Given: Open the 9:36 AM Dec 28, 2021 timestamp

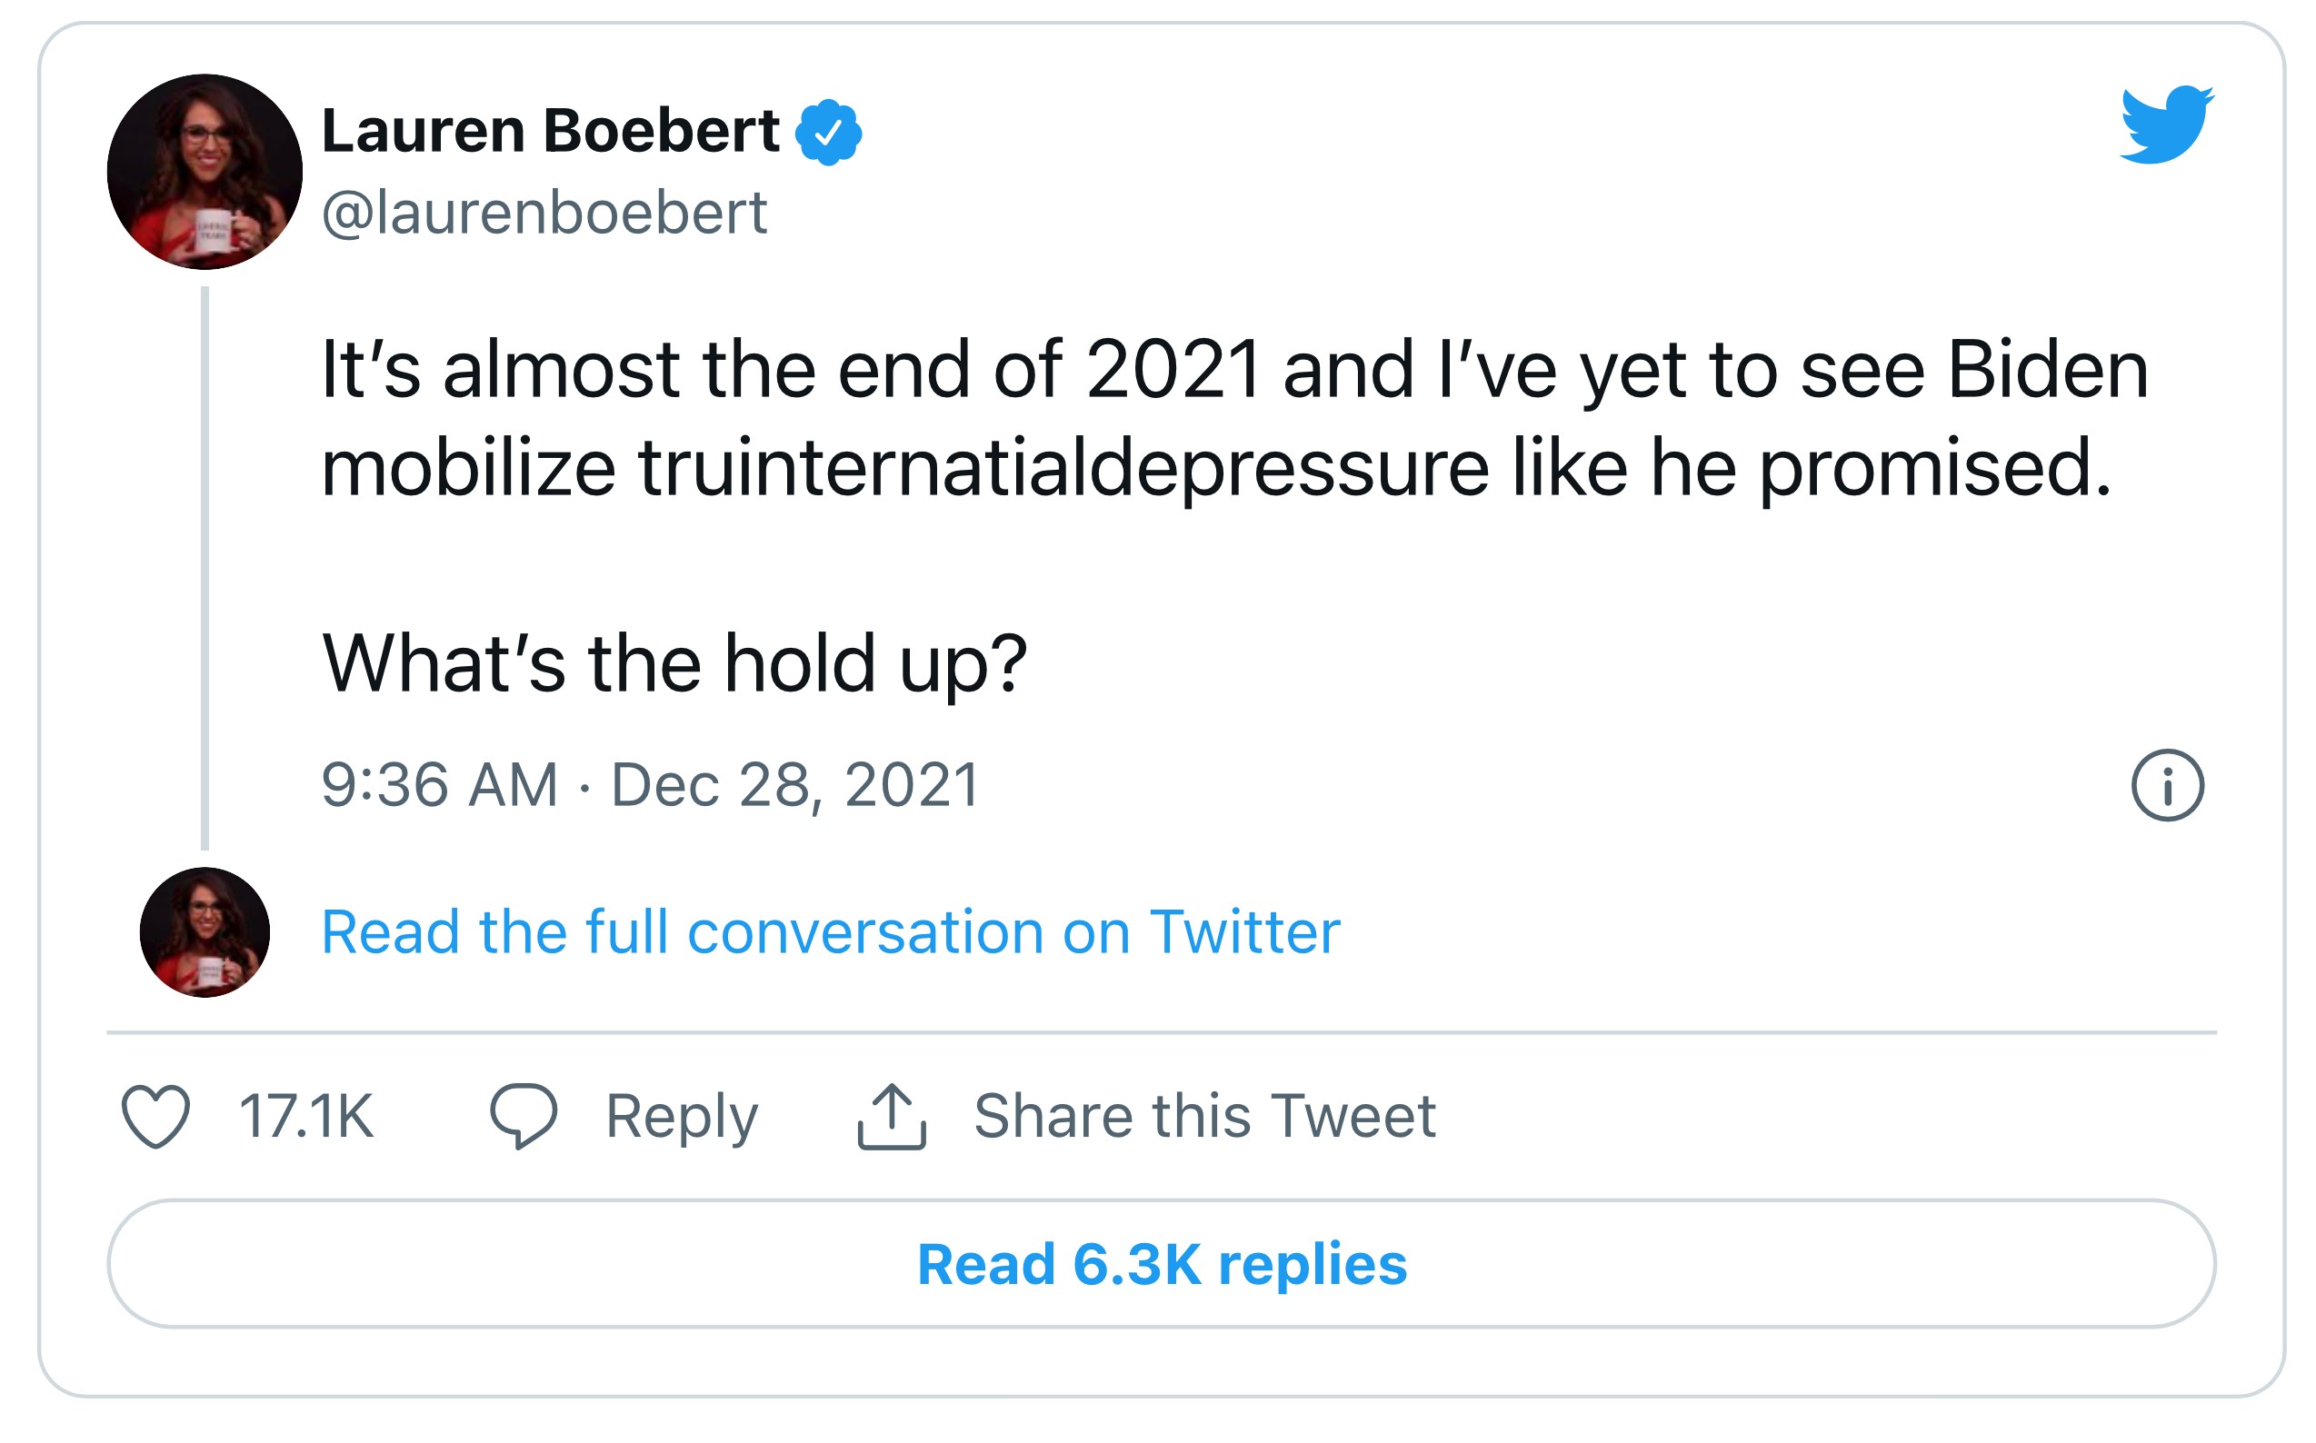Looking at the screenshot, I should point(650,785).
